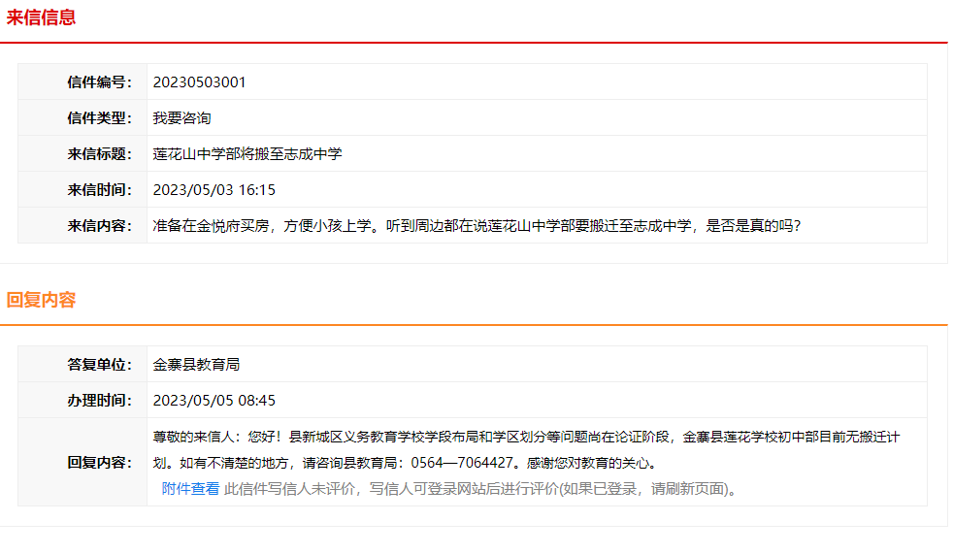The width and height of the screenshot is (954, 554).
Task: Select notice 此信件写信人未评价
Action: 482,489
